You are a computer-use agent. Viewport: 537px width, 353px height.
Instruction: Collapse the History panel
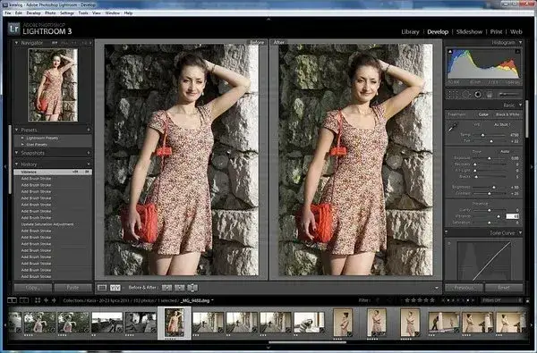[x=16, y=164]
